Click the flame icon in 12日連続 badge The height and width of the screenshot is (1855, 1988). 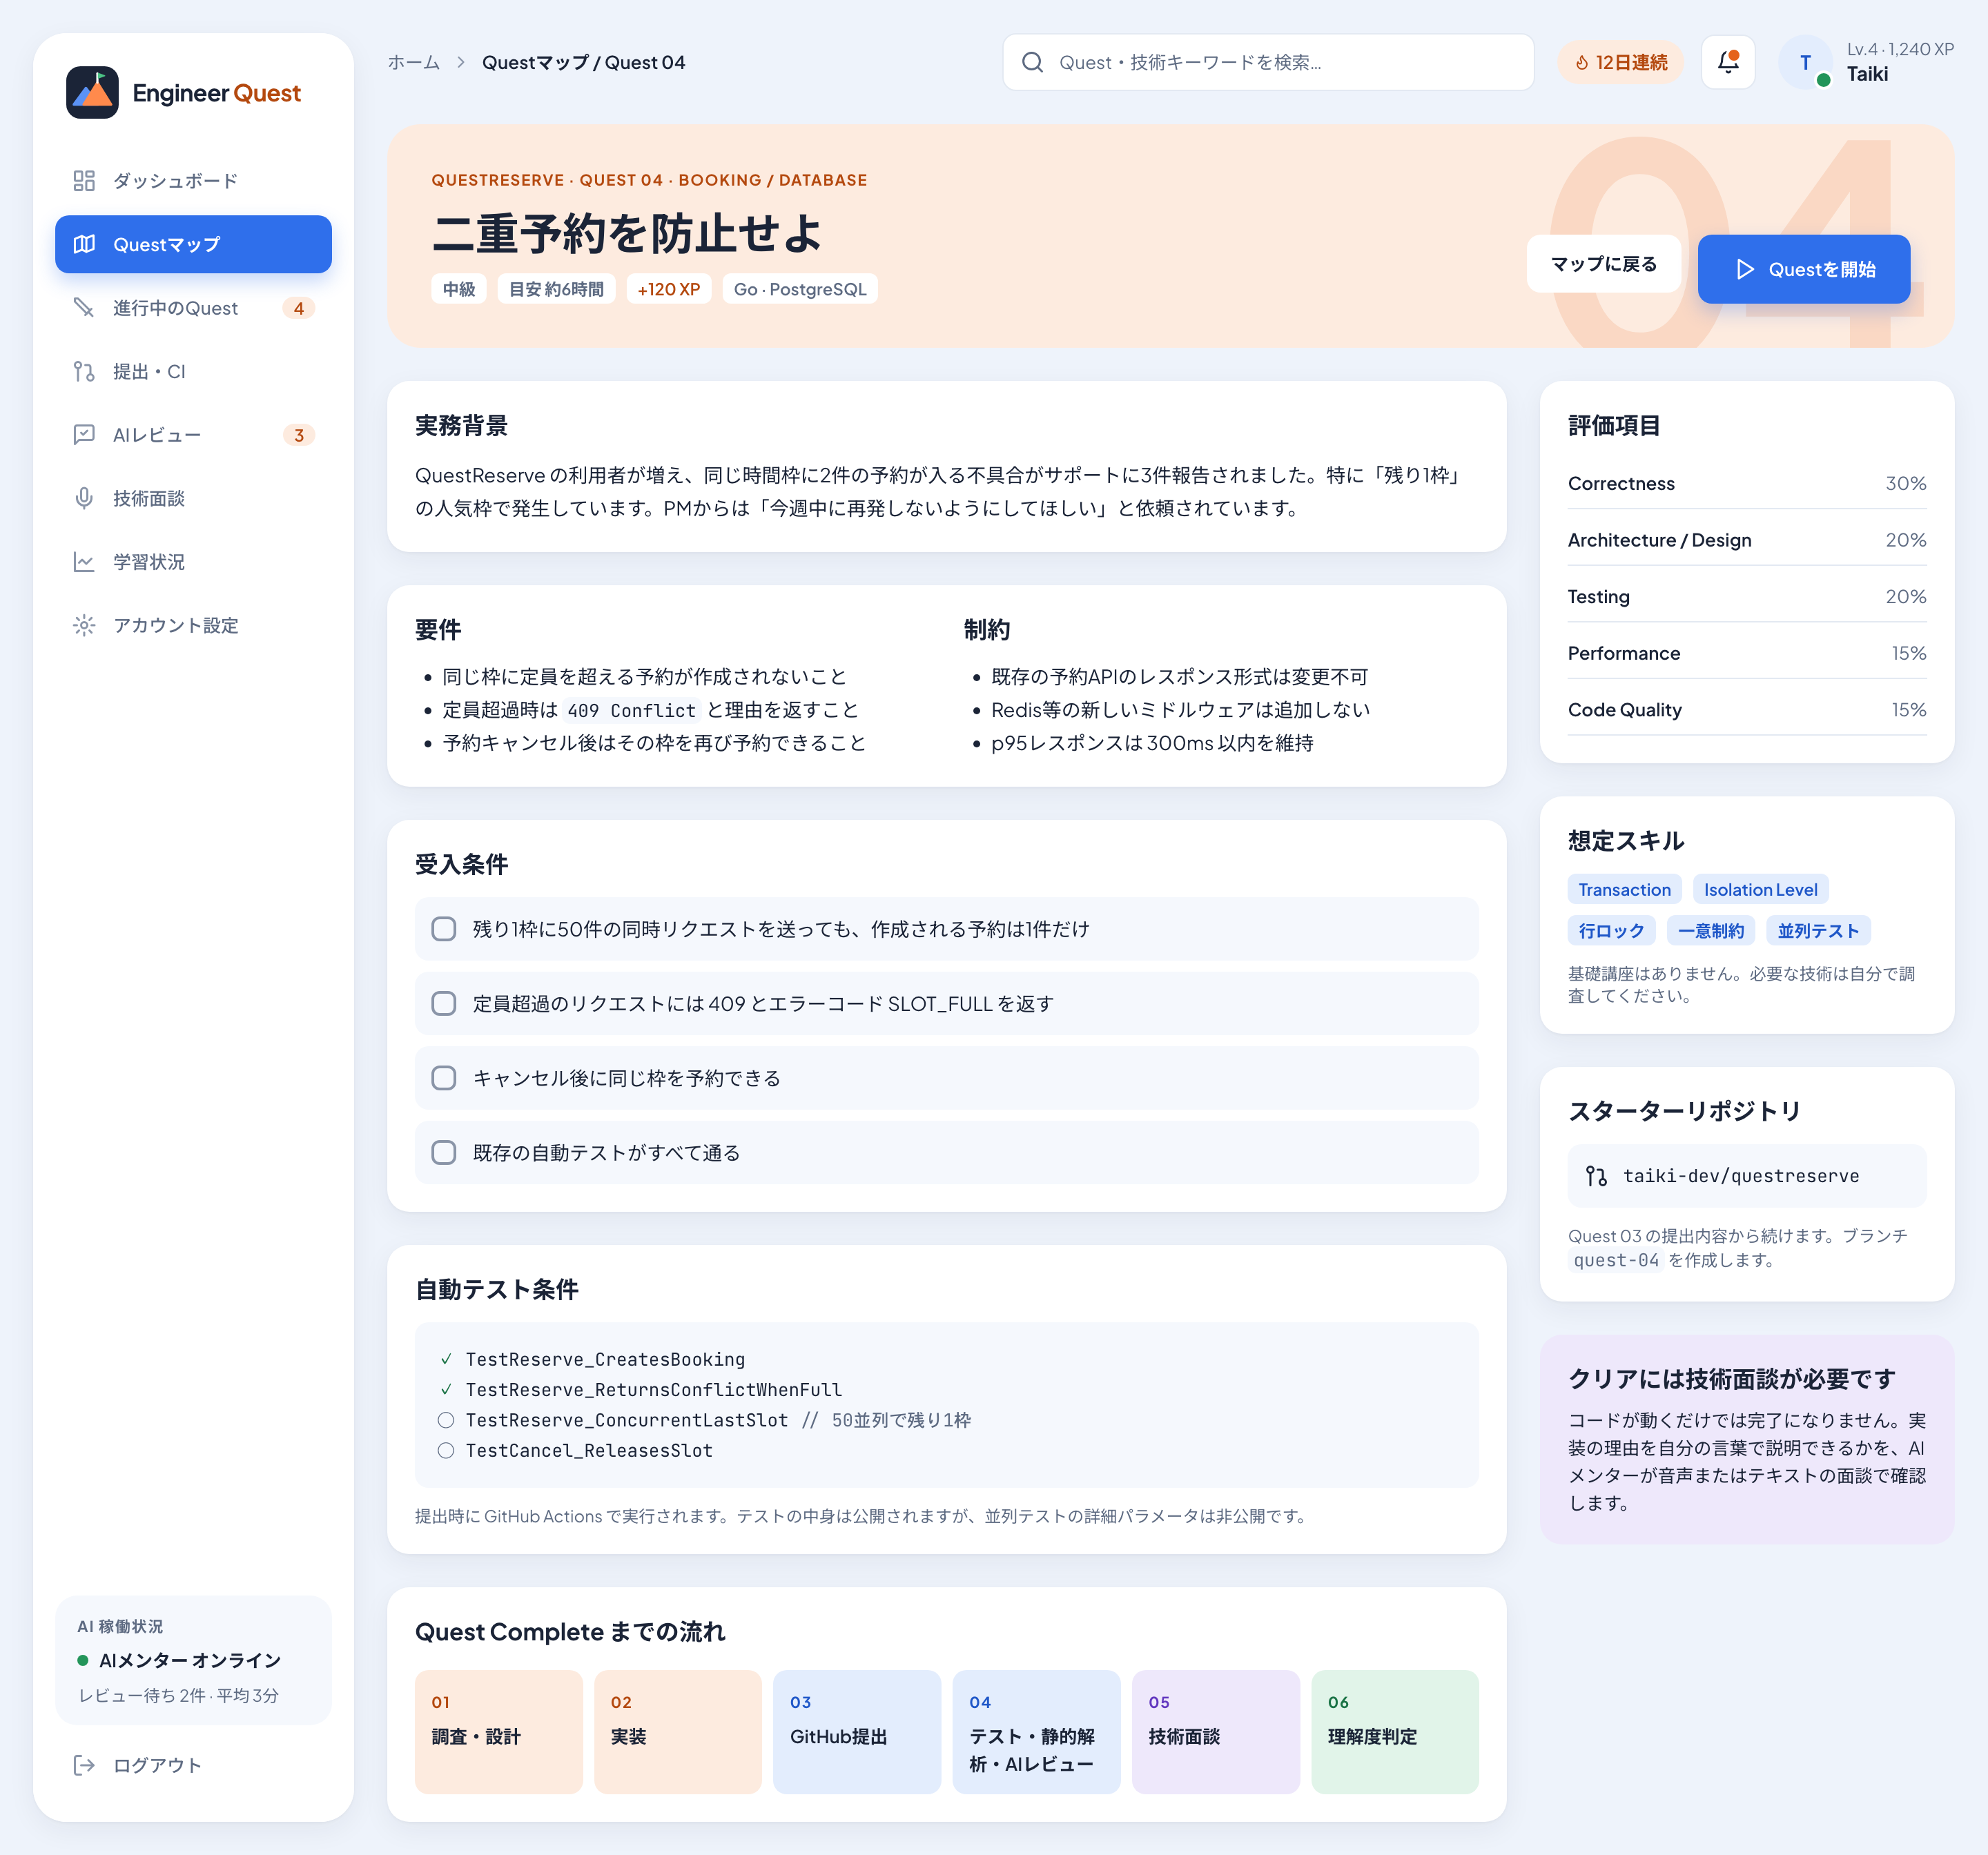click(1582, 63)
